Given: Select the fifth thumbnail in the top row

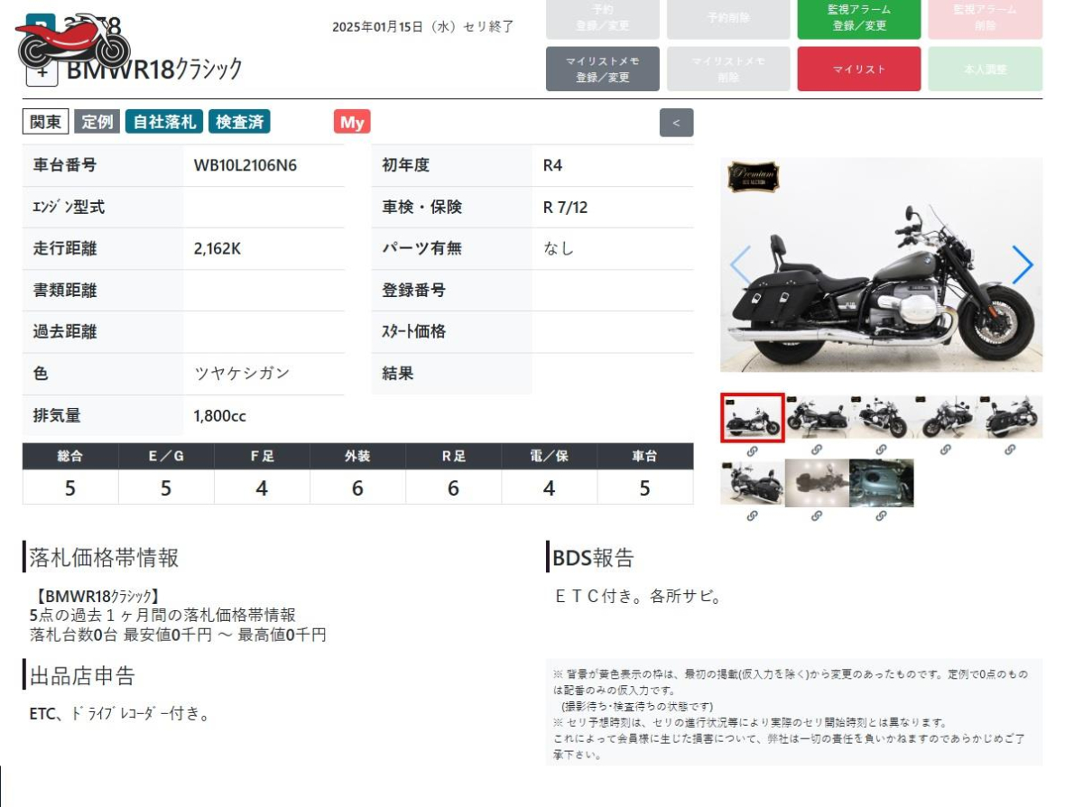Looking at the screenshot, I should click(x=1010, y=417).
